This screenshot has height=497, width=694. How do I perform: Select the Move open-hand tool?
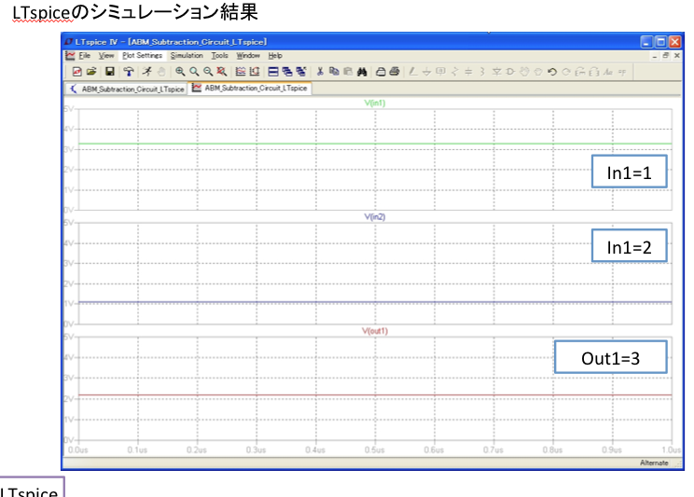(x=524, y=71)
